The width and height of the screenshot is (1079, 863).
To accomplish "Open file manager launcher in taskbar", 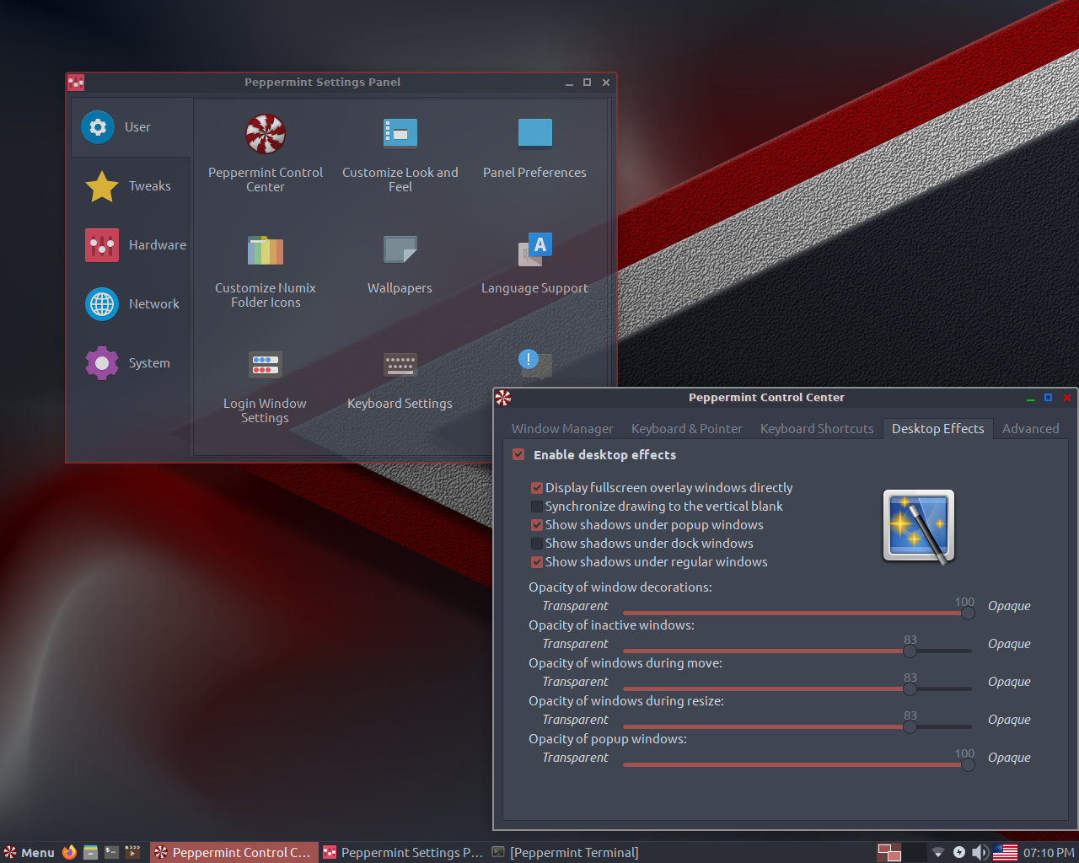I will pos(90,852).
